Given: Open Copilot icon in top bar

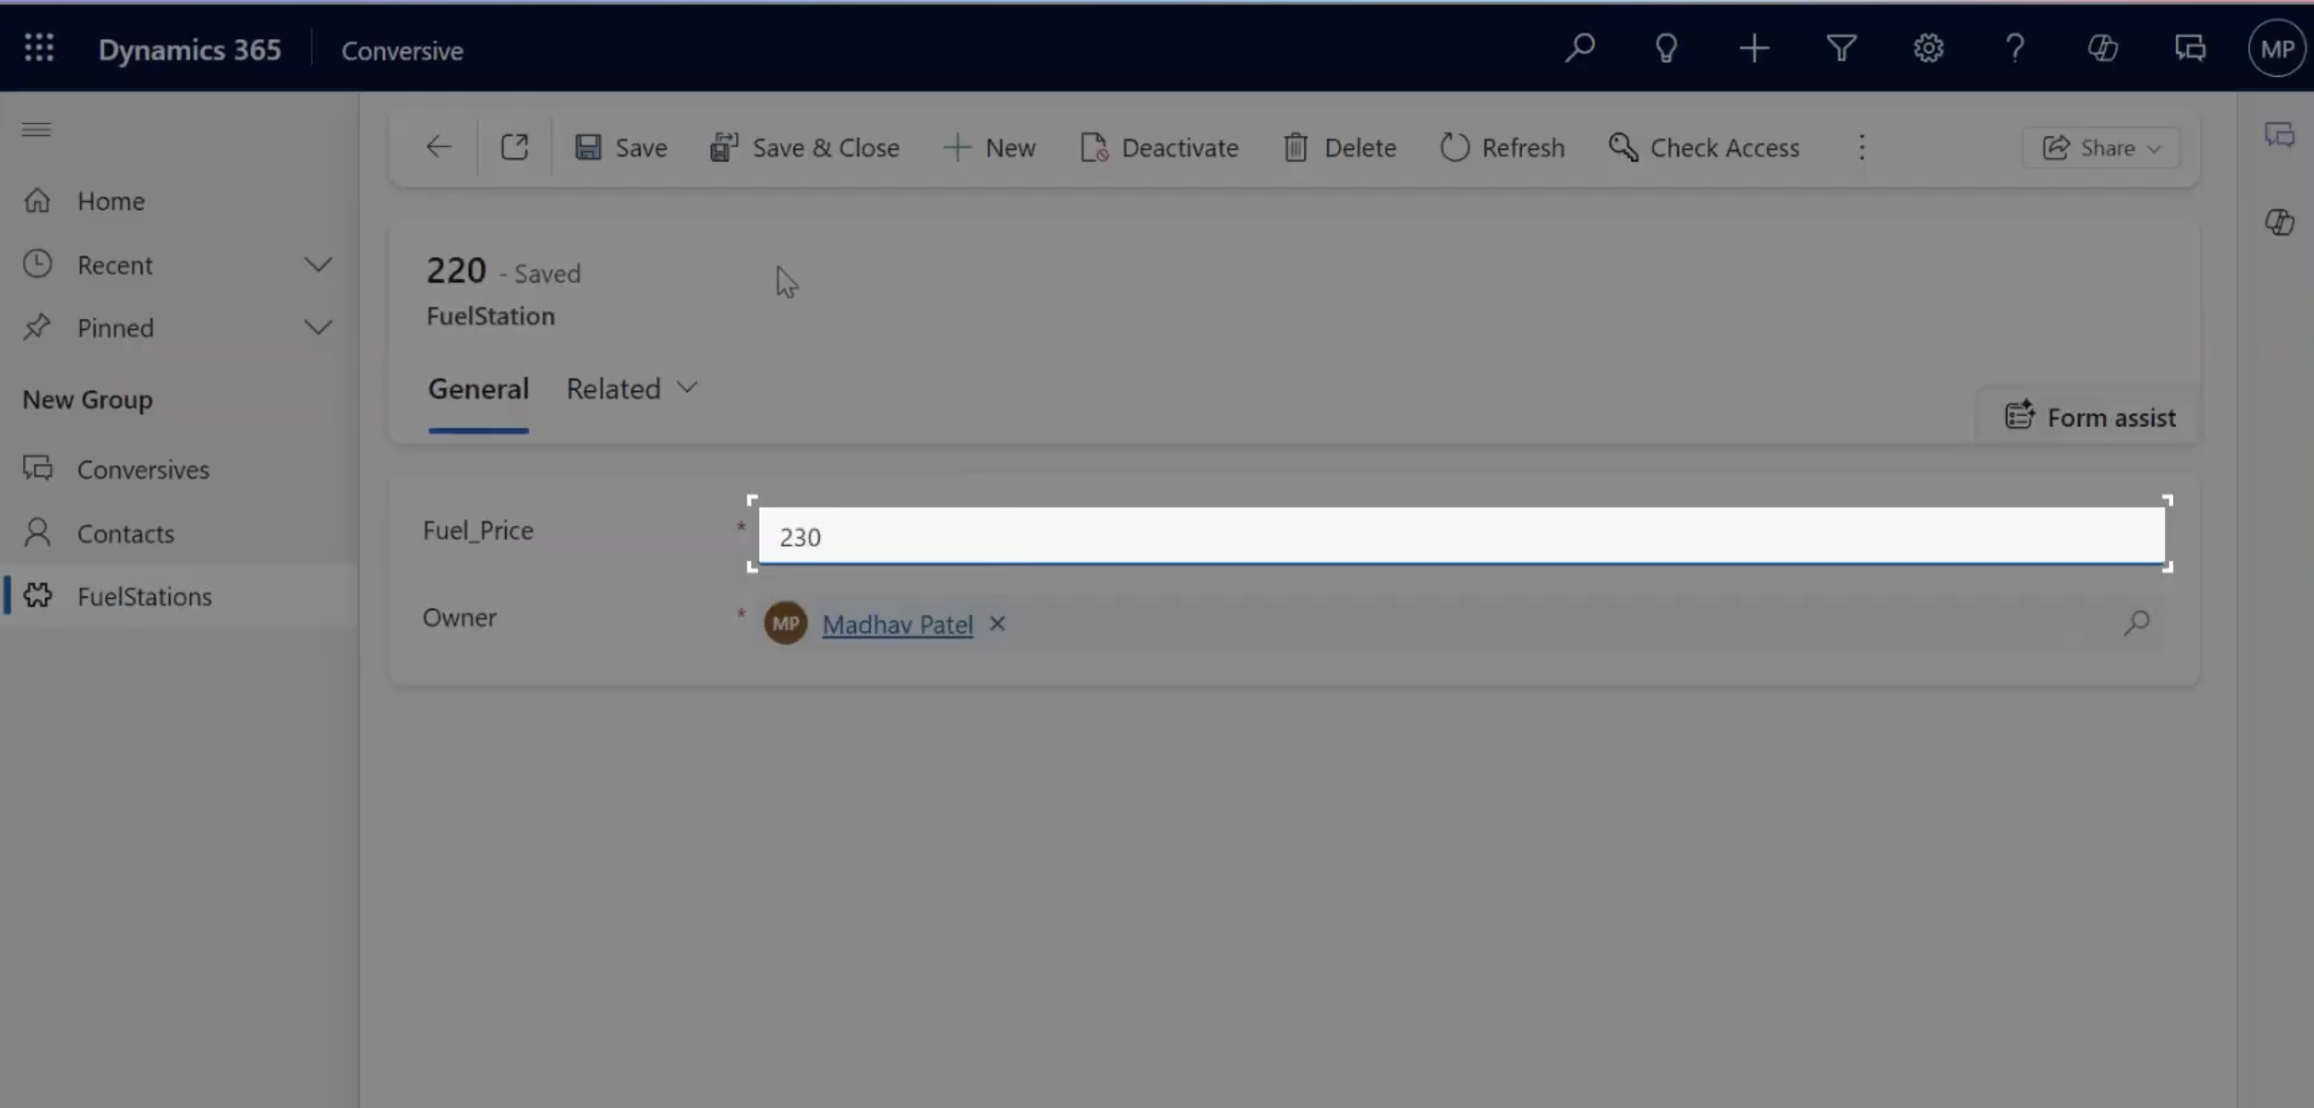Looking at the screenshot, I should click(x=2102, y=48).
